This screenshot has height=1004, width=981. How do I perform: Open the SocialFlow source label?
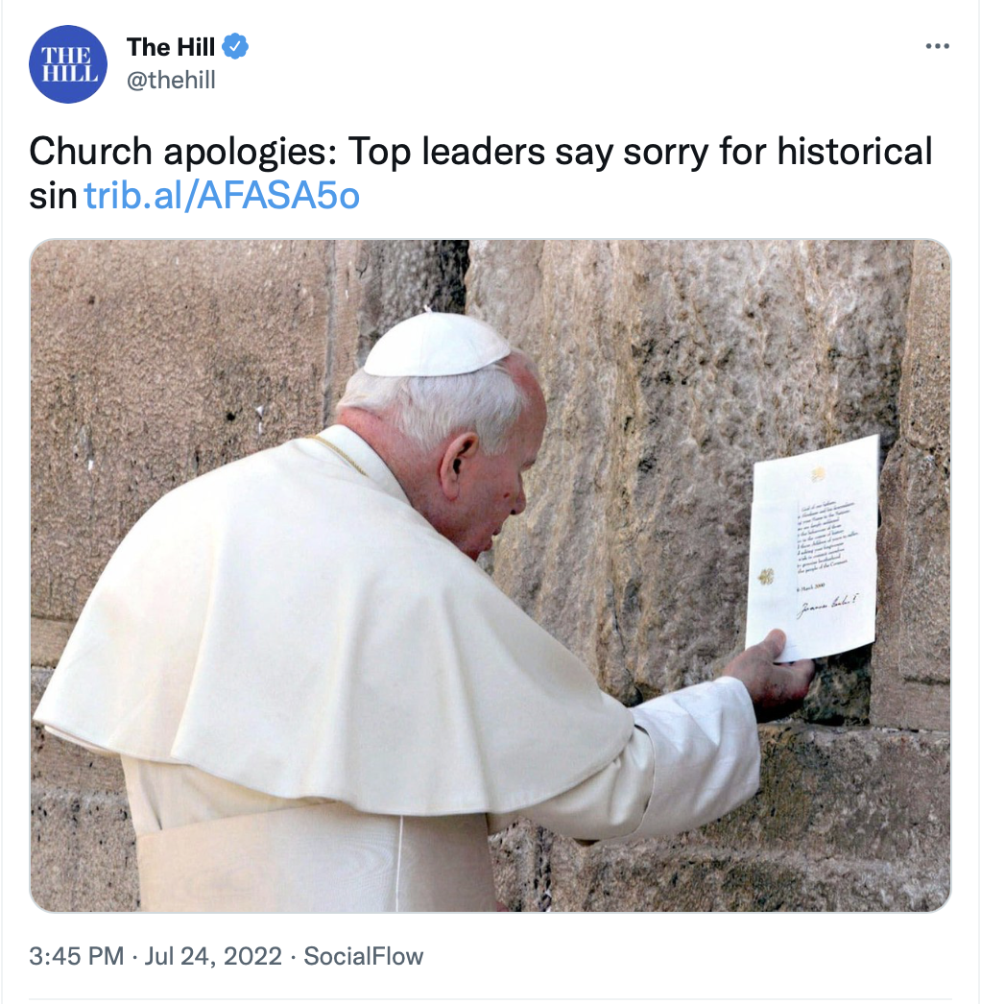coord(363,956)
